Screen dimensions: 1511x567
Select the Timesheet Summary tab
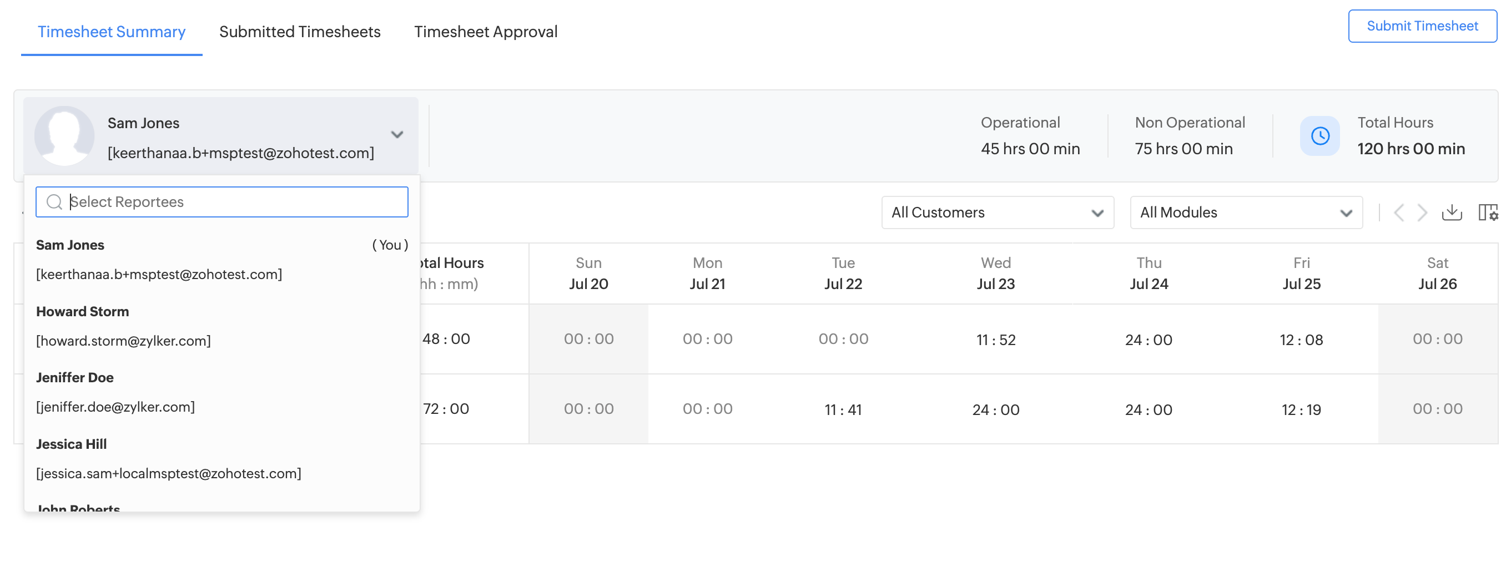click(x=112, y=32)
